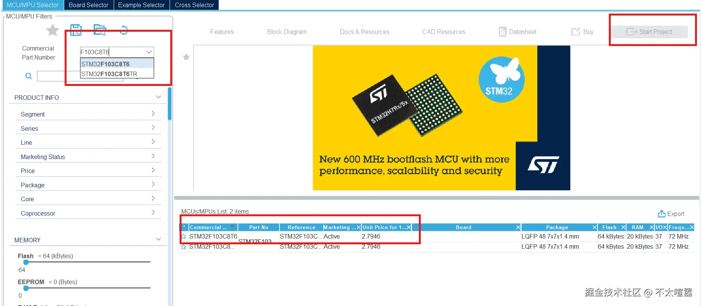This screenshot has width=701, height=306.
Task: Remove the Unit Price column with its X
Action: 408,227
